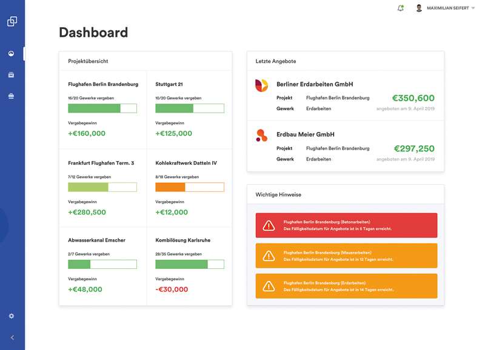Open the Kombilösung Karlsruhe project title
This screenshot has height=350, width=485.
pos(183,240)
